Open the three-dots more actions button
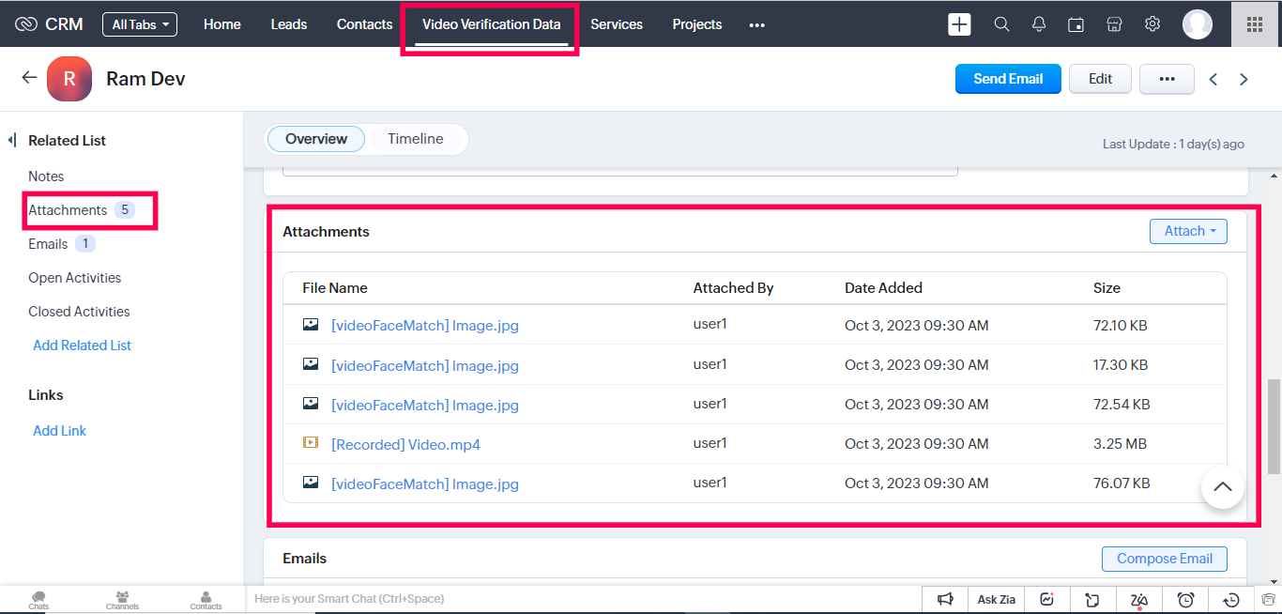 click(1167, 79)
